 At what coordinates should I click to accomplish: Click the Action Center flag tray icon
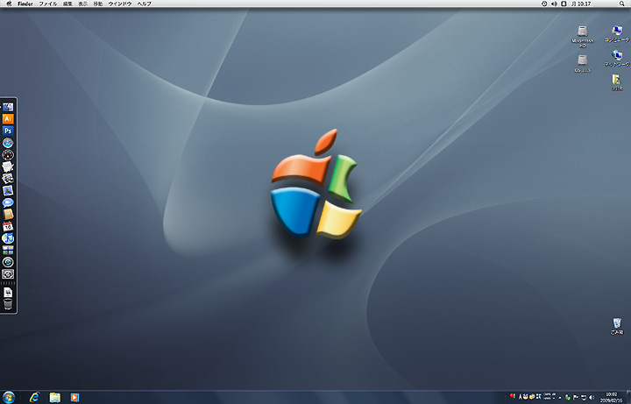[576, 398]
